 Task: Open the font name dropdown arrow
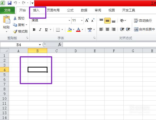click(x=69, y=20)
